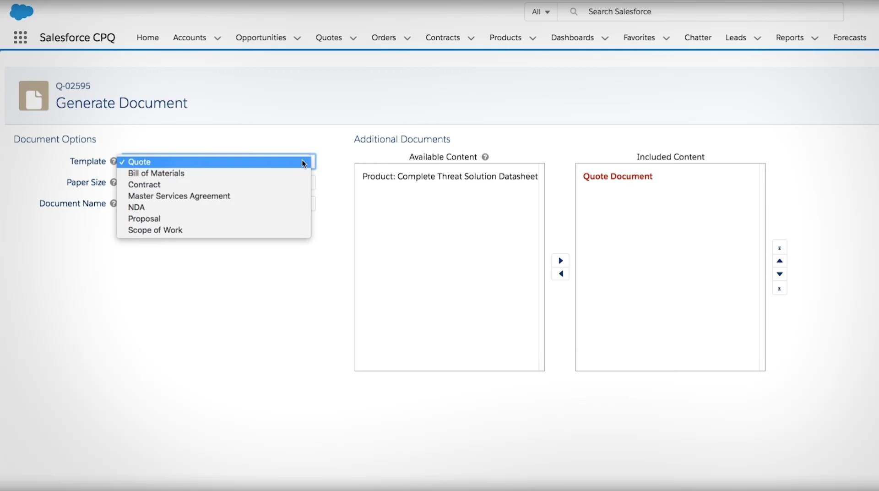This screenshot has height=491, width=879.
Task: Open the Contracts tab
Action: (x=443, y=38)
